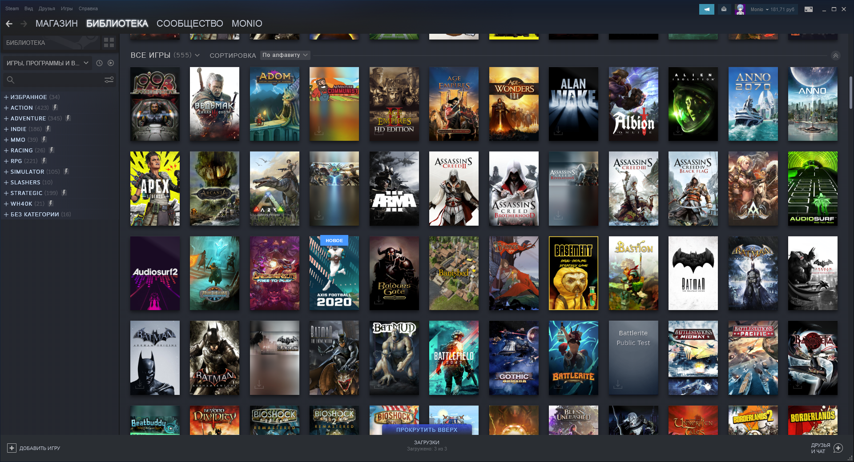
Task: Expand the БЕЗ КАТЕГОРИИ category
Action: coord(6,214)
